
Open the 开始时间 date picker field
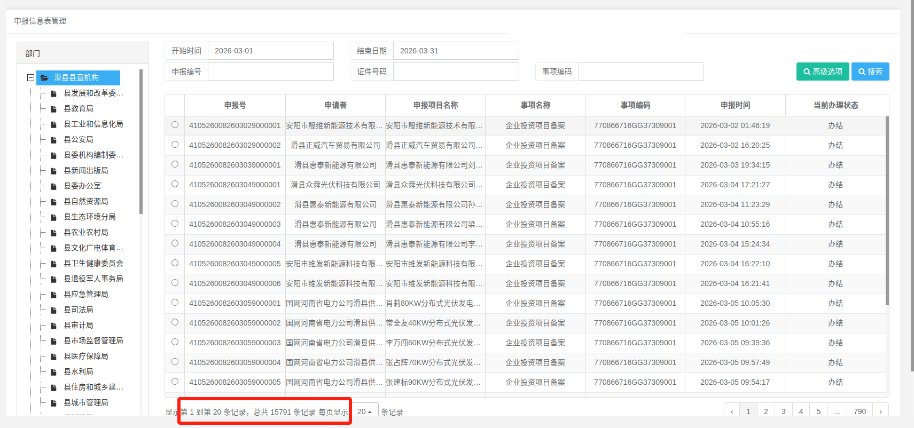click(270, 51)
